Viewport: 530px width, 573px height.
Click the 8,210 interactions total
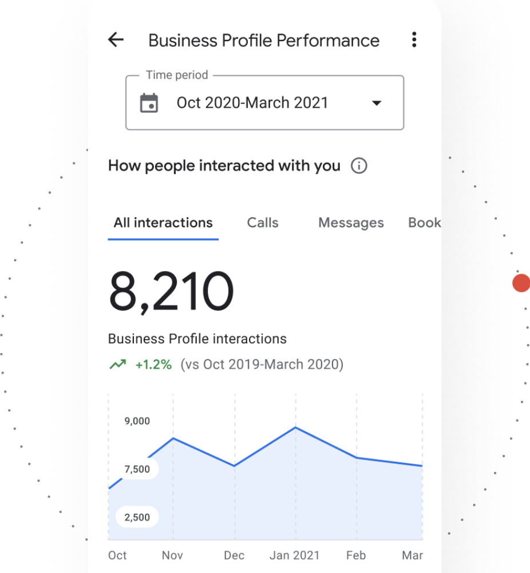(x=171, y=291)
